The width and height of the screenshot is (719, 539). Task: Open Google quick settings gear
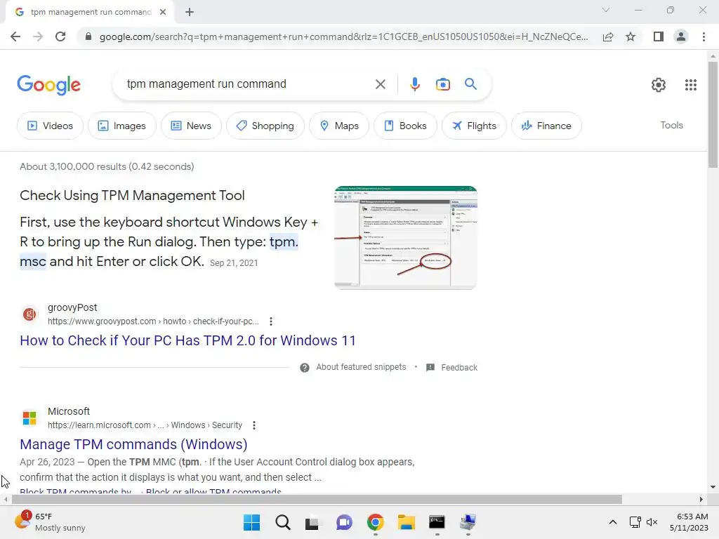point(659,85)
